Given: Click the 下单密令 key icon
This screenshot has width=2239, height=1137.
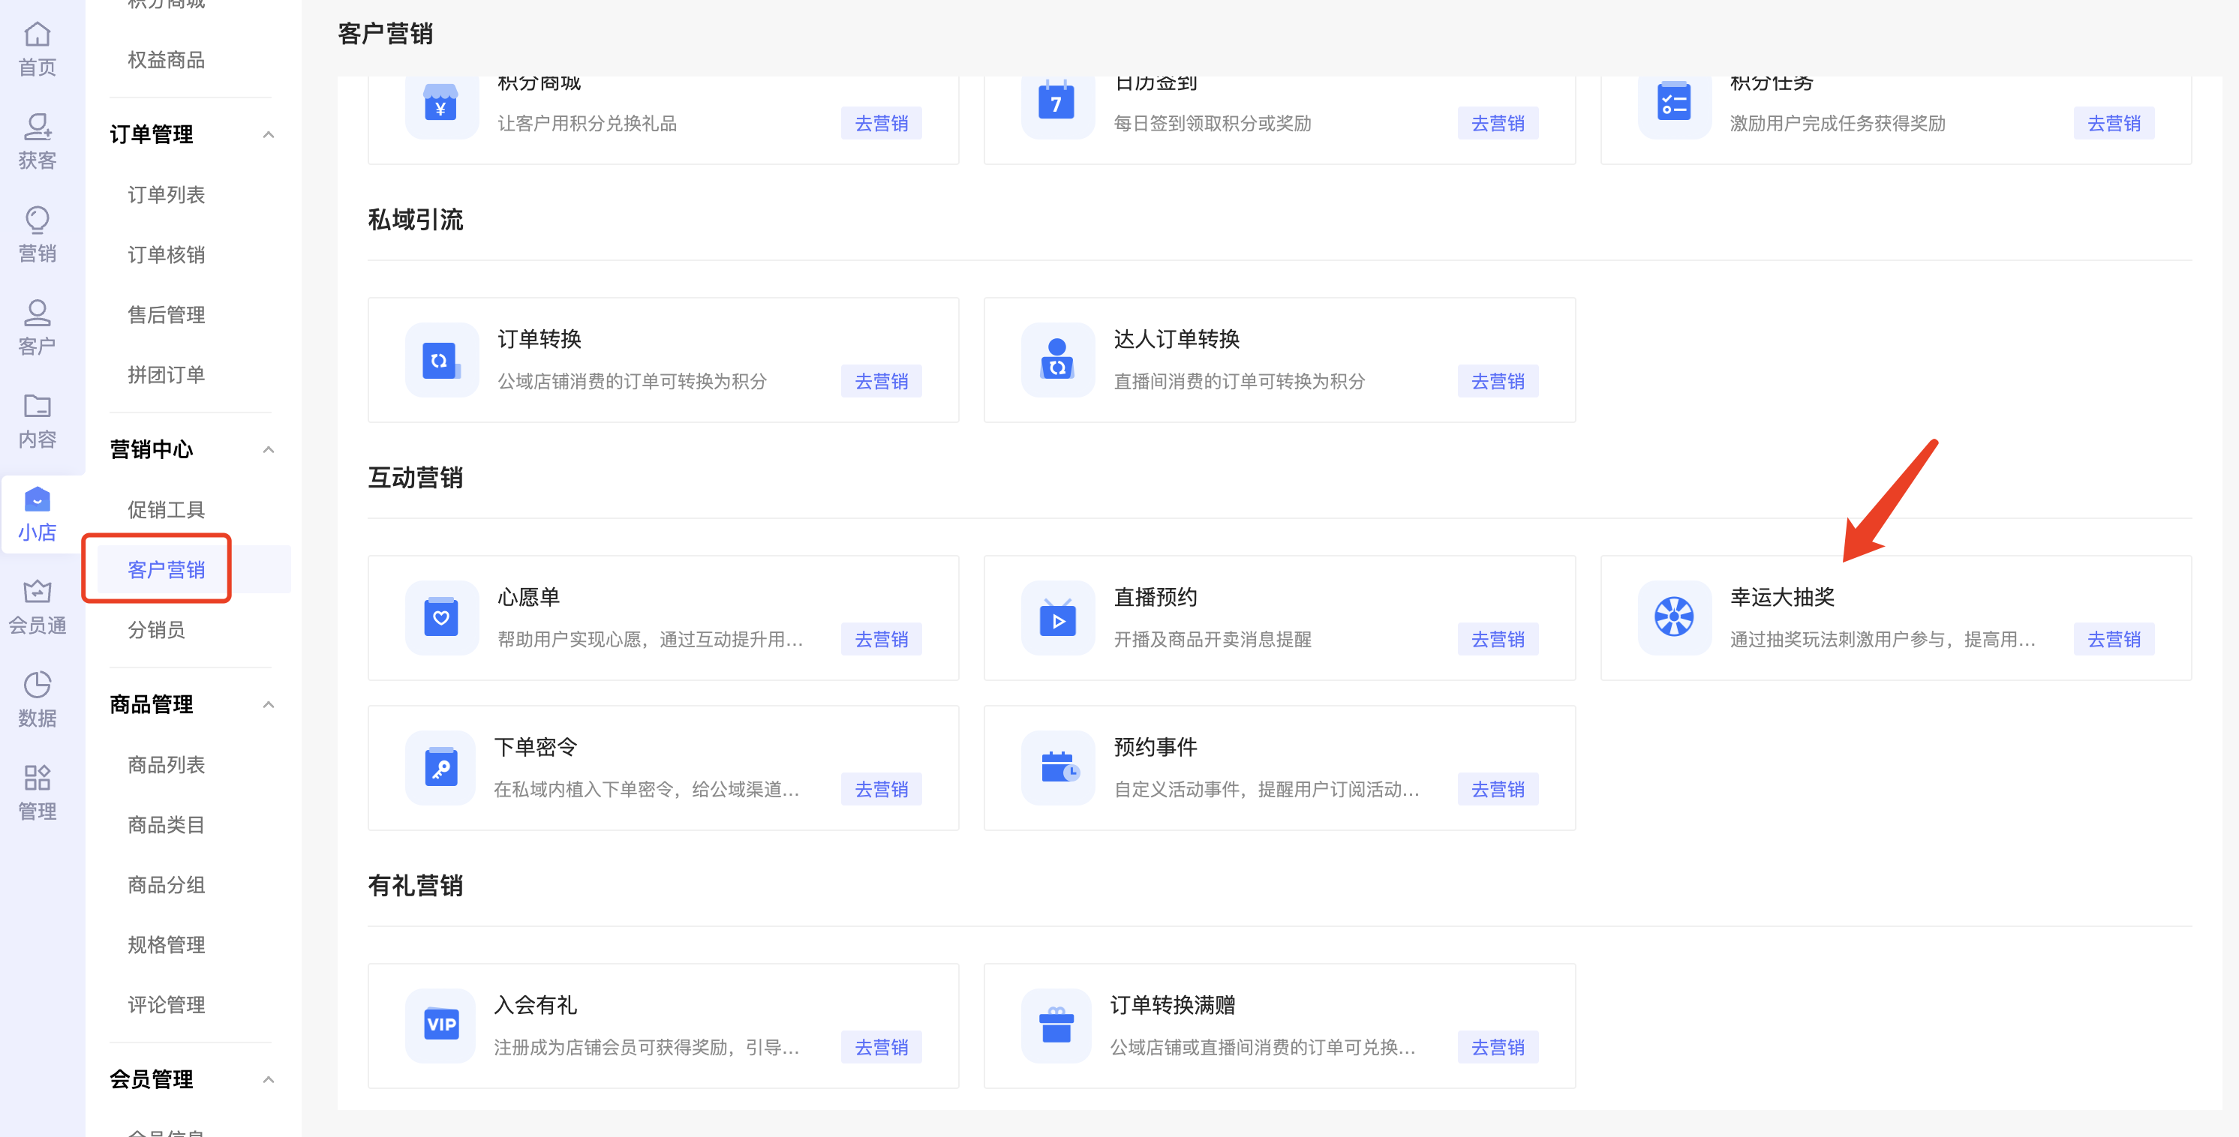Looking at the screenshot, I should [x=441, y=768].
